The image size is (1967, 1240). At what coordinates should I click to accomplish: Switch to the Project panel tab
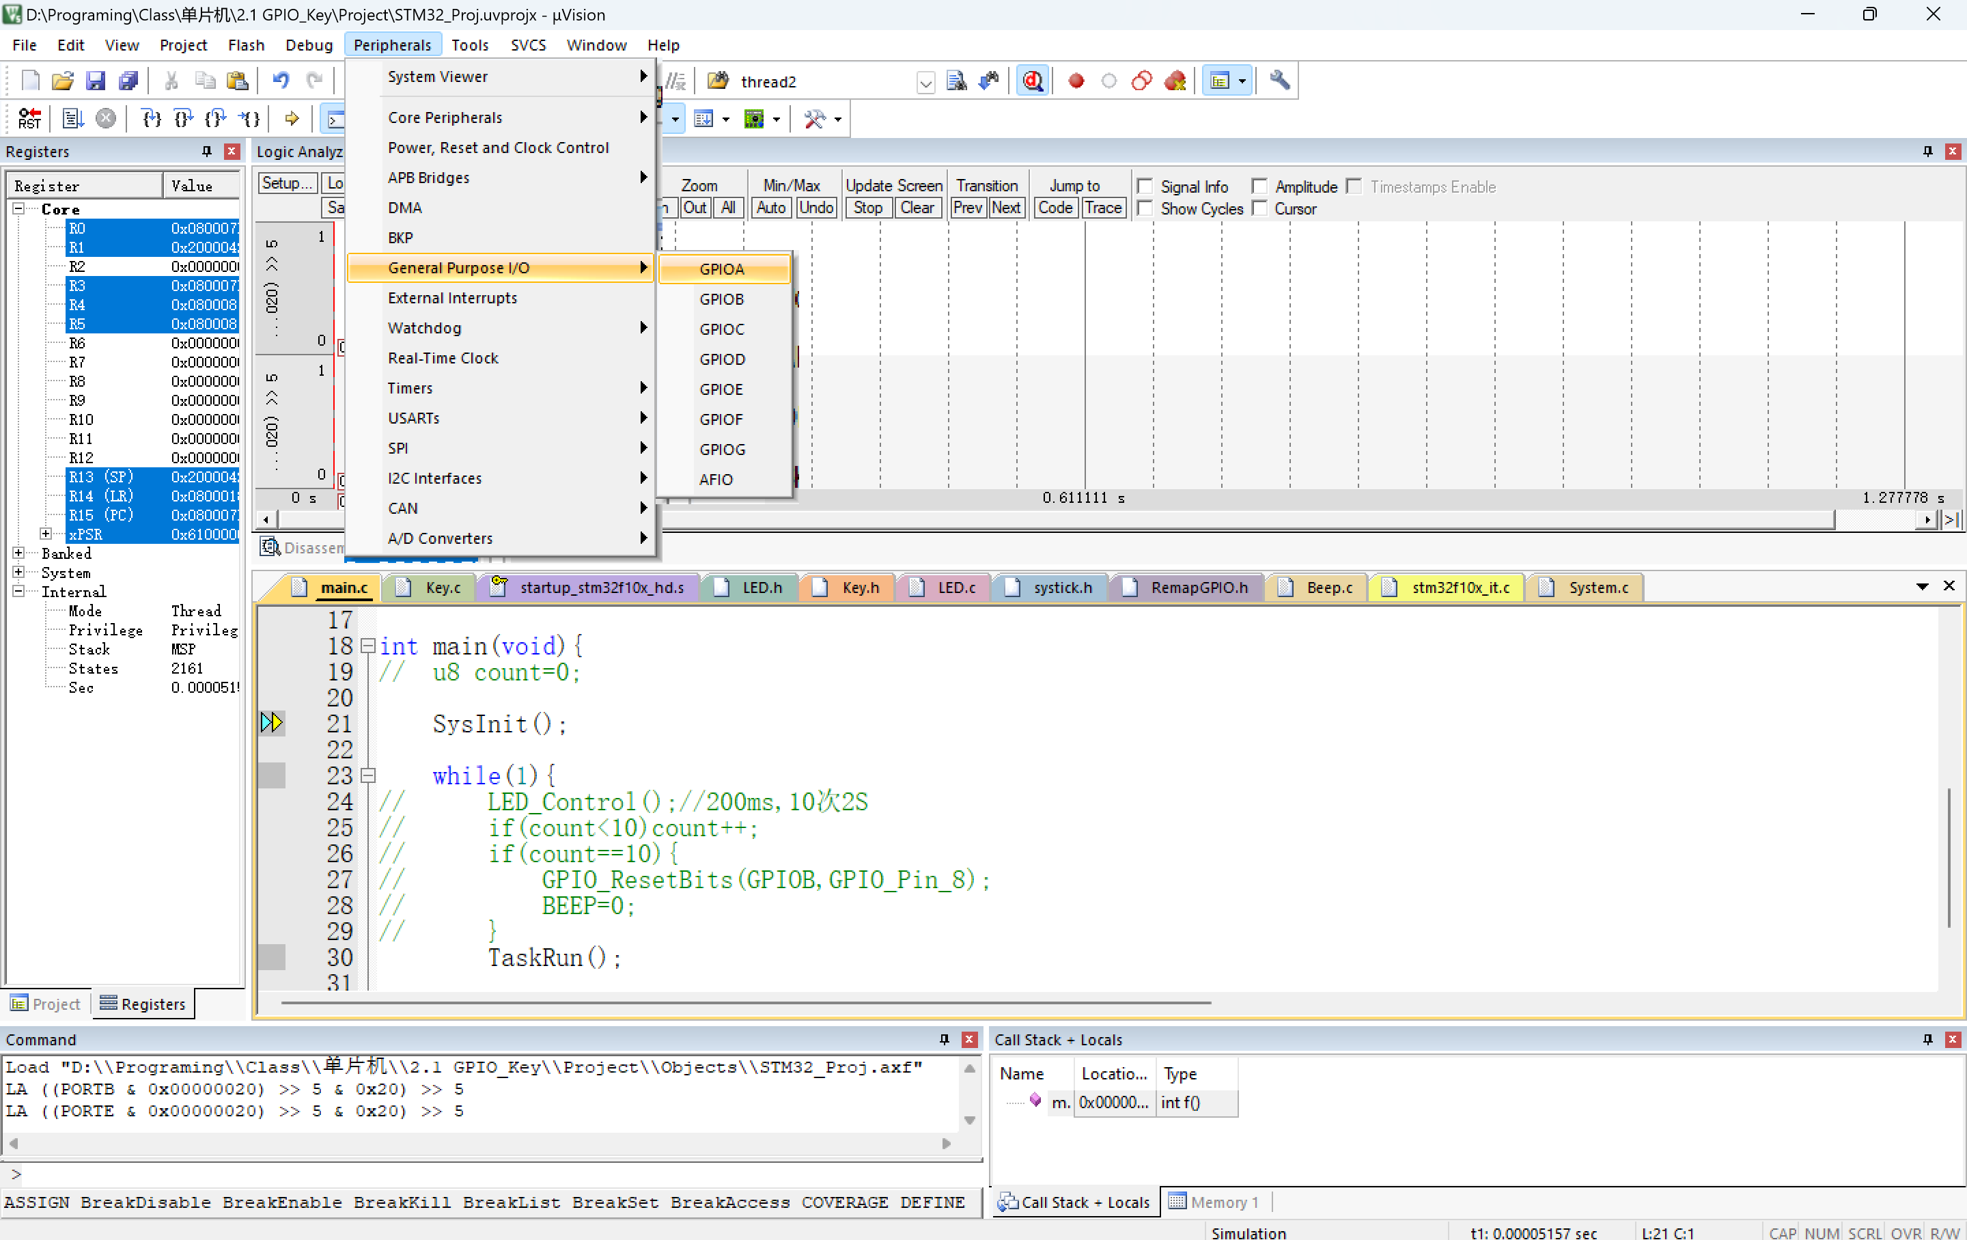(46, 1003)
